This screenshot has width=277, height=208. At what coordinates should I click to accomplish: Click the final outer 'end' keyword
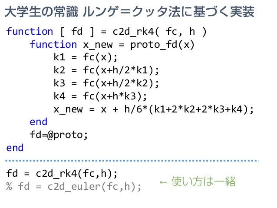point(15,148)
